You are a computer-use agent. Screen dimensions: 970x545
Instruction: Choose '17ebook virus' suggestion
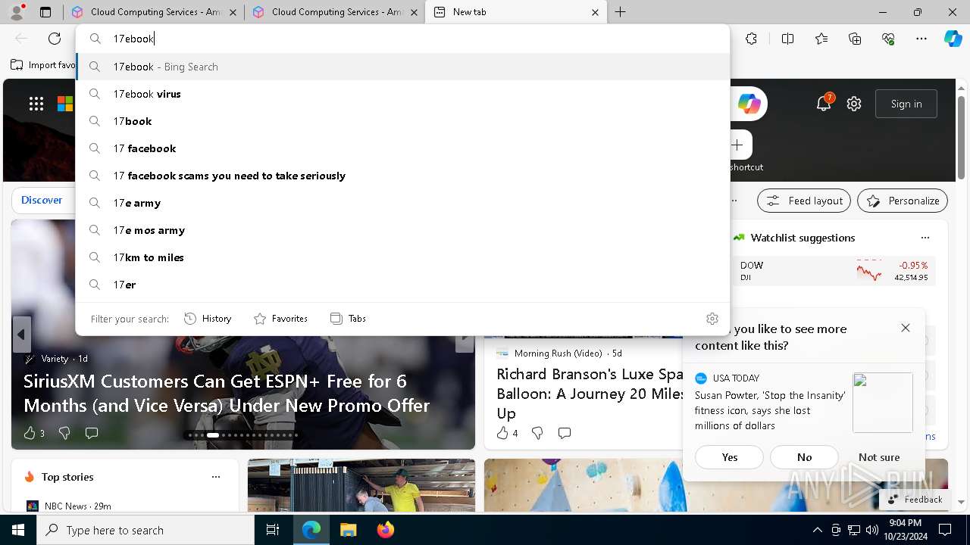click(x=402, y=94)
